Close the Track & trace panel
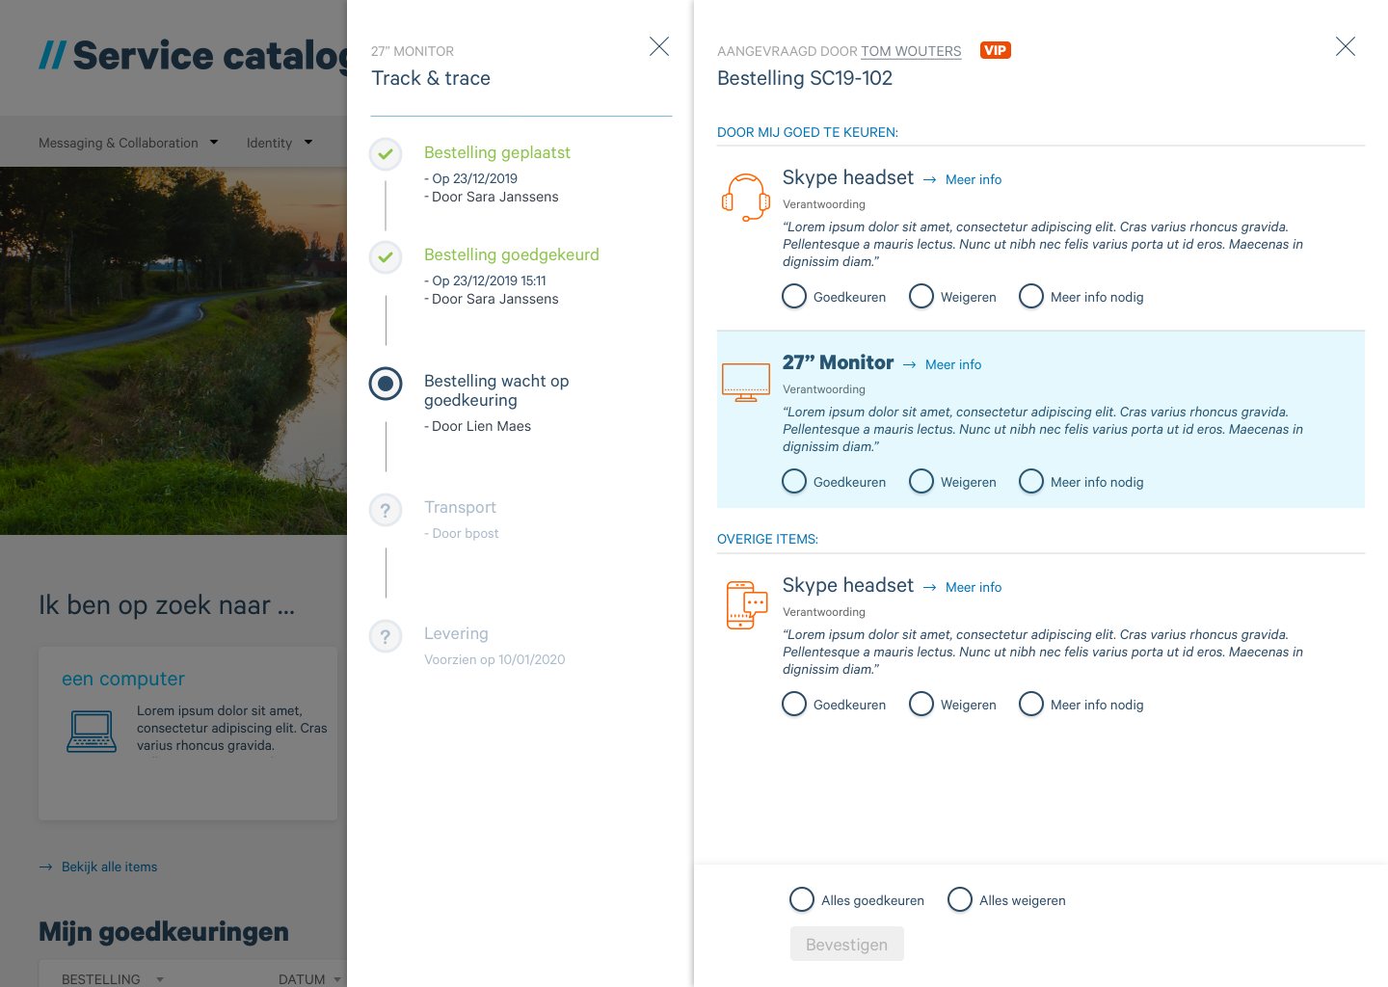Image resolution: width=1388 pixels, height=987 pixels. click(x=659, y=46)
